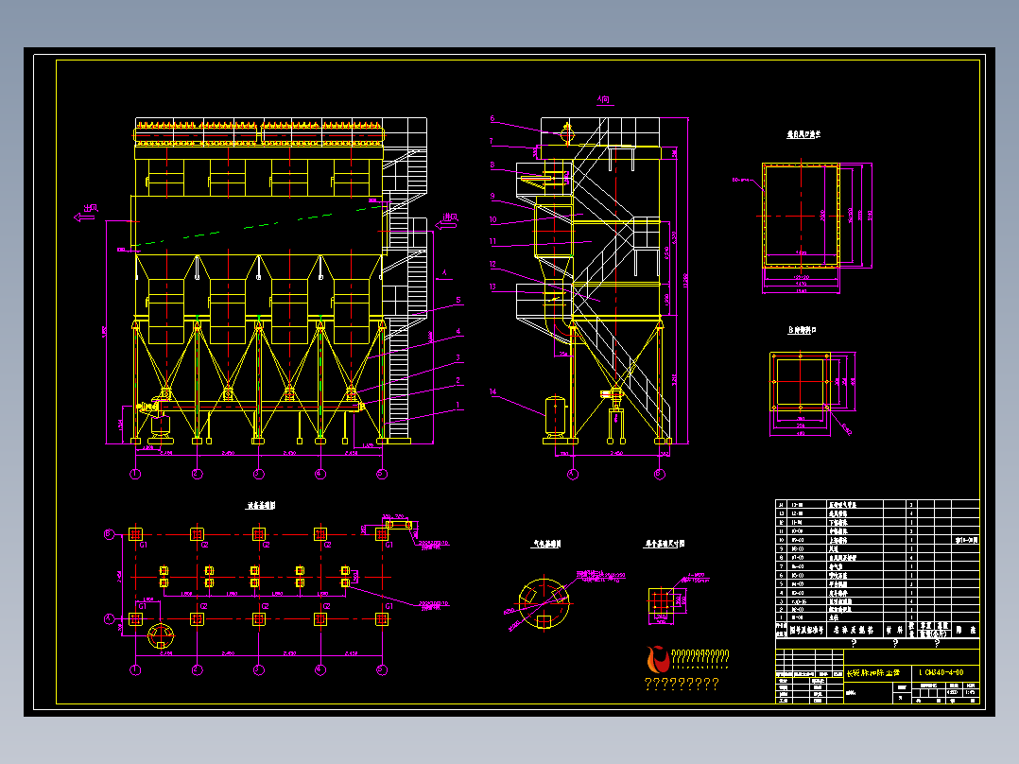Select the circular air tank foundation in plan
Screen dimensions: 1019x764
[161, 636]
